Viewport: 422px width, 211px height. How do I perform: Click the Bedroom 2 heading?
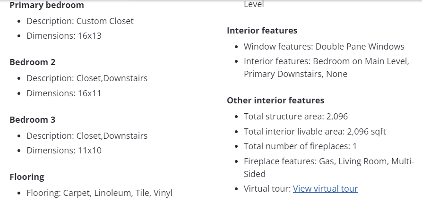[x=33, y=62]
